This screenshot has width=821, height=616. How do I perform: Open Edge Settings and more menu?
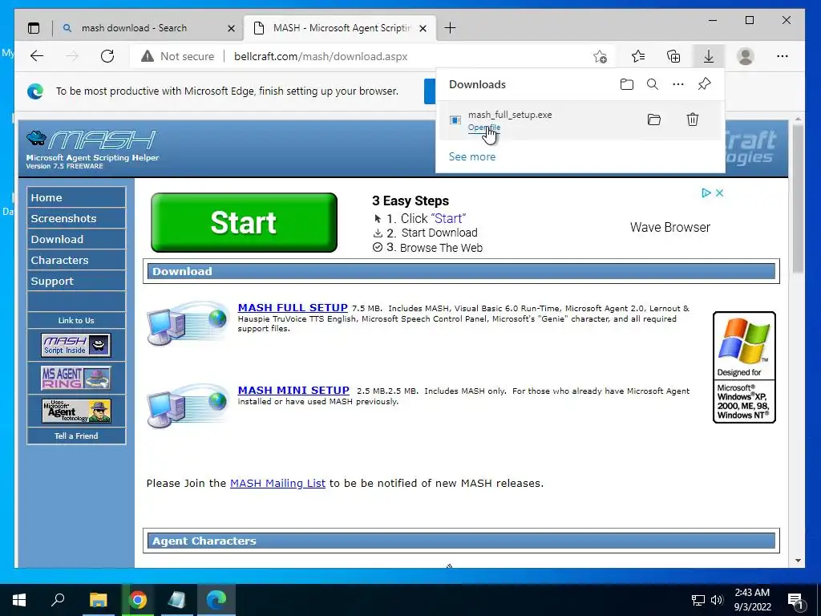click(783, 56)
